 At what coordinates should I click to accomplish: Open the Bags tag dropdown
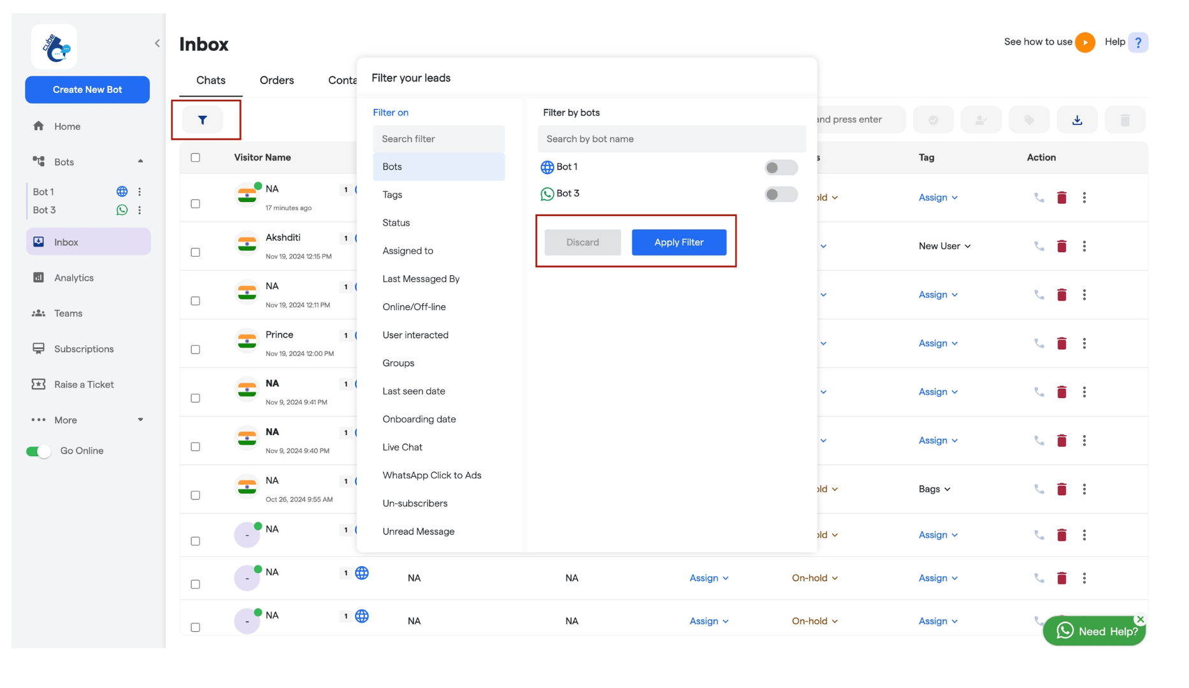pos(934,489)
